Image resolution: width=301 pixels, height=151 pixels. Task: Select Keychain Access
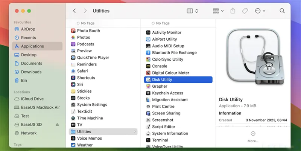(178, 93)
